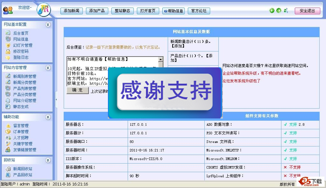Open the 后台首页 menu item

21,33
